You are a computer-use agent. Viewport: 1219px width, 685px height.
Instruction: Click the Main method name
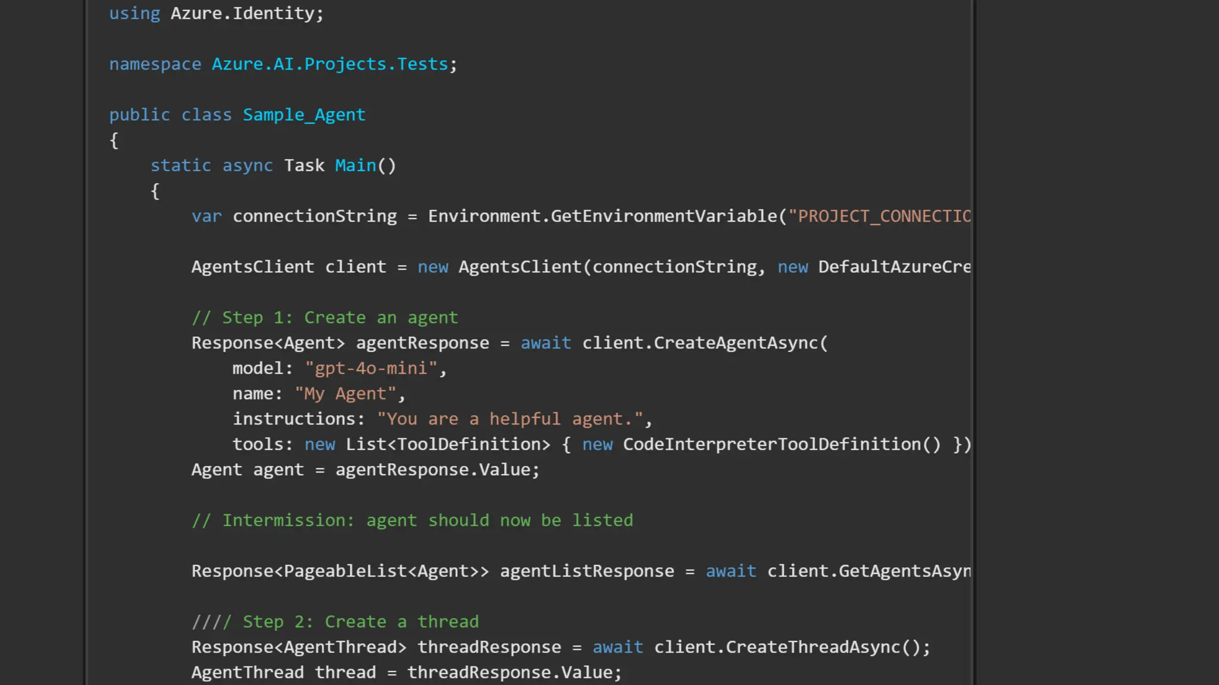click(355, 165)
